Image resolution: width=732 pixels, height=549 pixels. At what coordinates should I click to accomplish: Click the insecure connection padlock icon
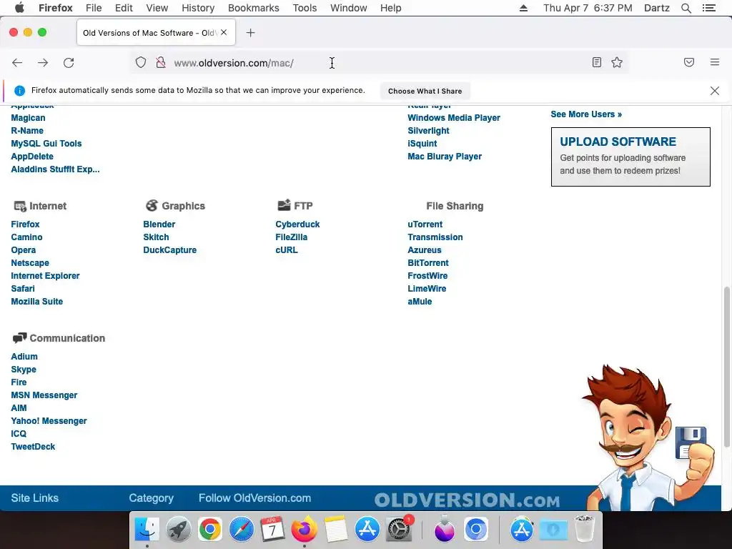[x=161, y=63]
